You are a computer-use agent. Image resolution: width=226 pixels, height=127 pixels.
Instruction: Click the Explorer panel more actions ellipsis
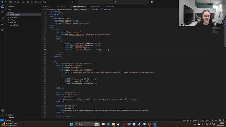click(x=38, y=6)
